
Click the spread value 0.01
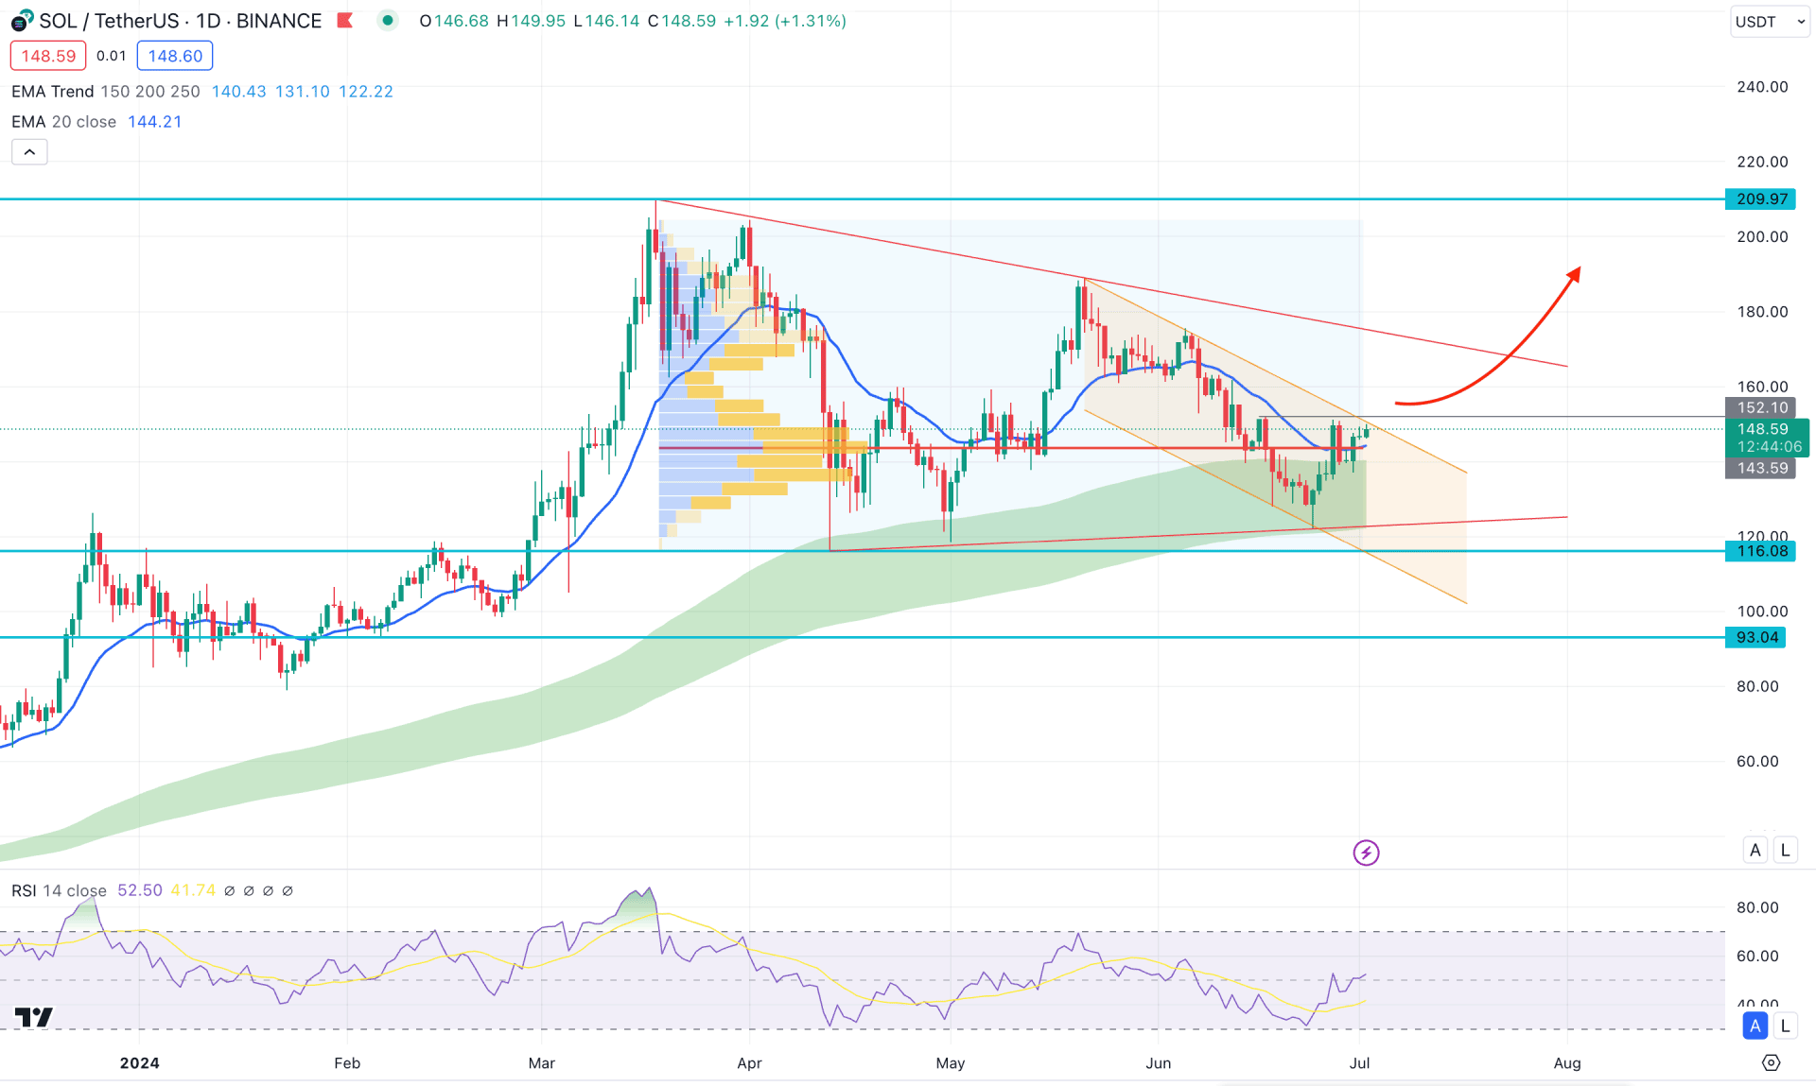112,56
